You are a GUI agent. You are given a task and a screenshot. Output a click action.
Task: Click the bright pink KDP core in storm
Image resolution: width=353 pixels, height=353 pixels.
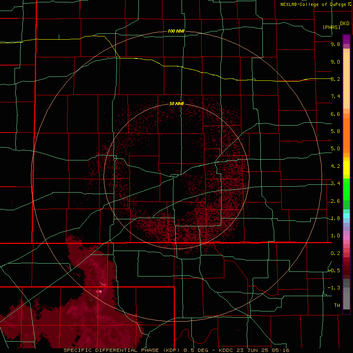pos(100,291)
